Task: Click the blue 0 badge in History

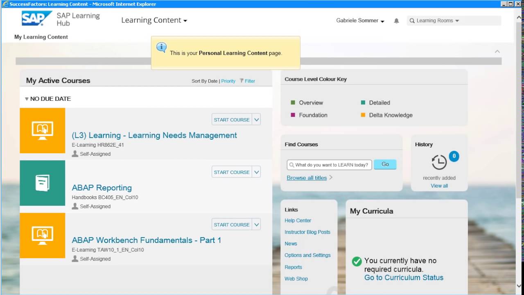Action: (x=454, y=156)
